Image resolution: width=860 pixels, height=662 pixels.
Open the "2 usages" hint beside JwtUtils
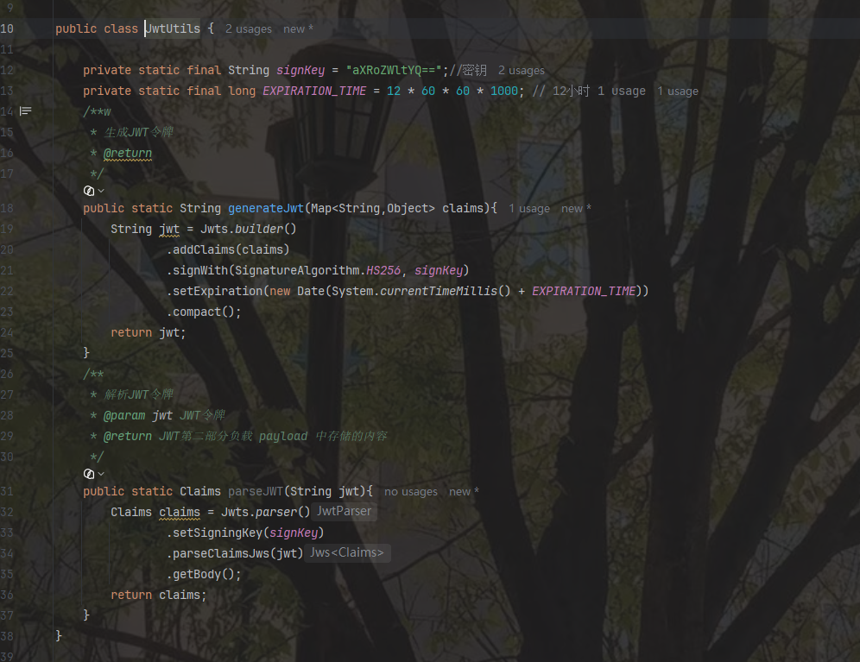[x=249, y=29]
